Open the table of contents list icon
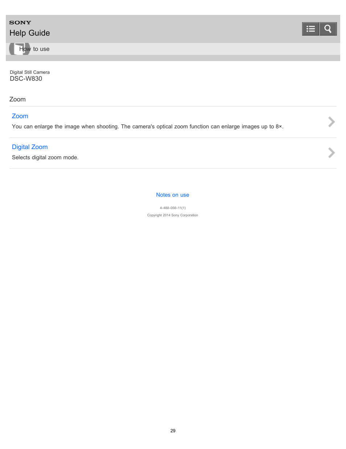Screen dimensions: 346x449 pos(310,29)
